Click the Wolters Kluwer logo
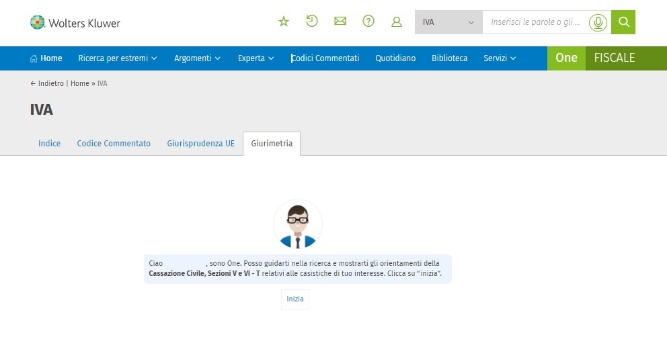Image resolution: width=667 pixels, height=341 pixels. click(x=75, y=23)
